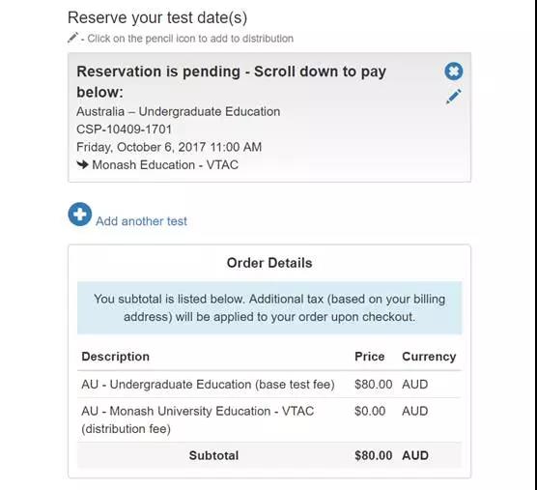Select the Undergraduate Education base test fee row
This screenshot has height=490, width=537.
pyautogui.click(x=269, y=385)
